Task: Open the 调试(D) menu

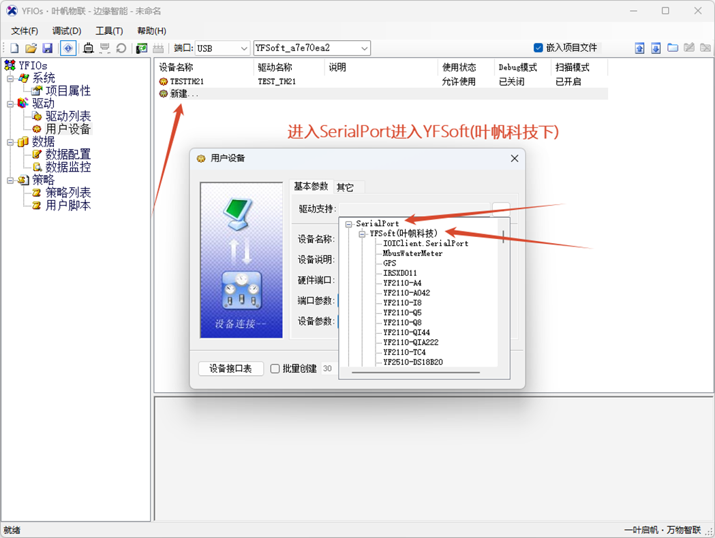Action: (67, 31)
